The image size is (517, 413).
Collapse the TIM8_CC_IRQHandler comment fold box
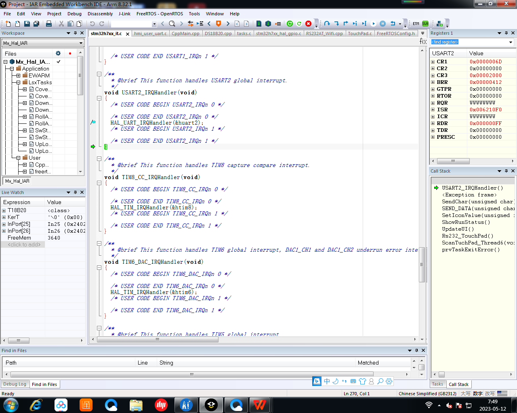click(99, 159)
